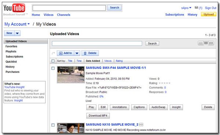Viewport: 220px width, 135px height.
Task: Open the SMX-F44 video thumbnail
Action: pyautogui.click(x=71, y=75)
